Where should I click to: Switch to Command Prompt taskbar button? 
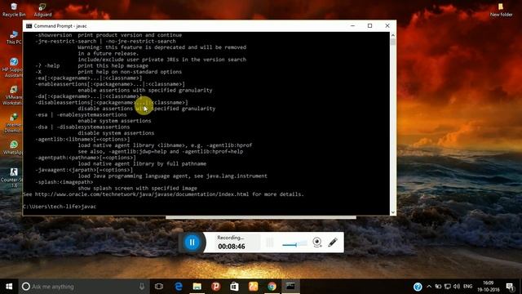[x=290, y=287]
